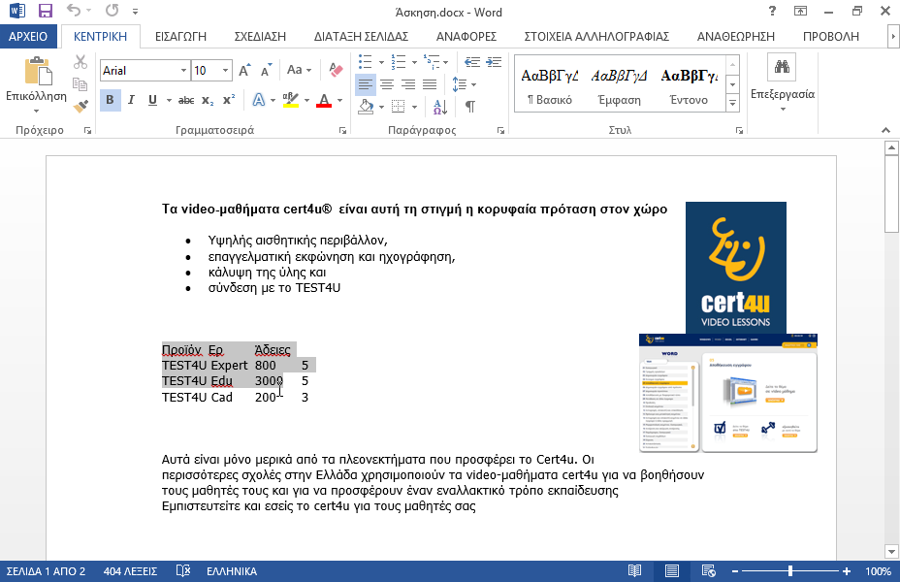Apply text effects with the outlined A icon
This screenshot has height=582, width=900.
259,100
